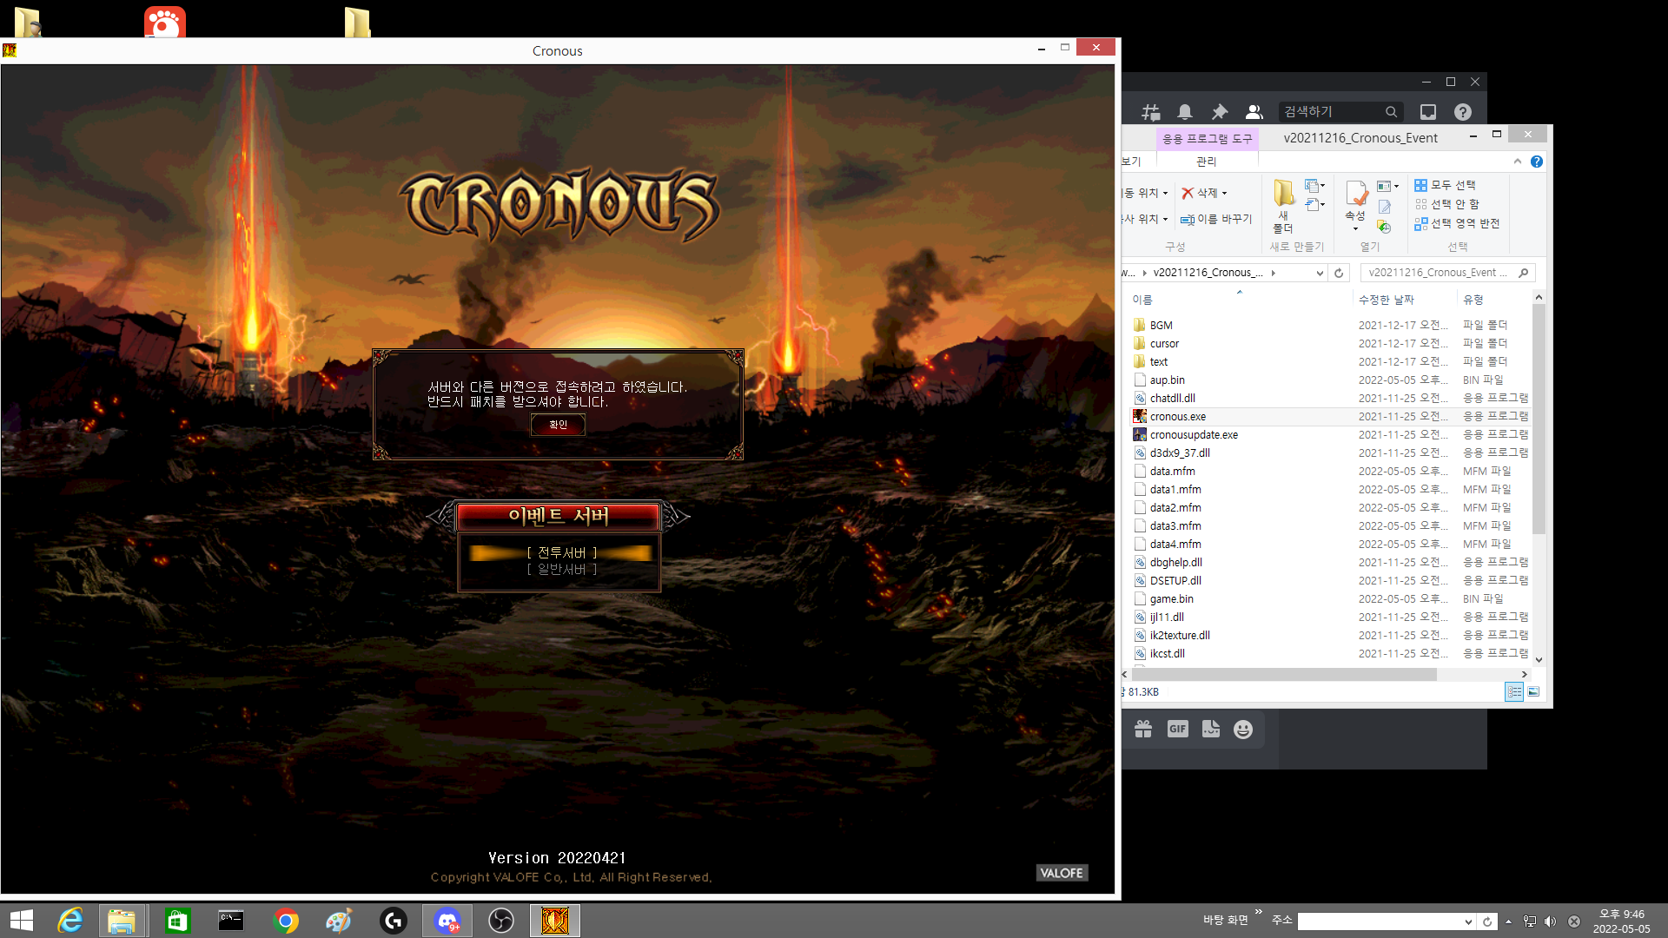The height and width of the screenshot is (938, 1668).
Task: Toggle Discord member list
Action: 1254,112
